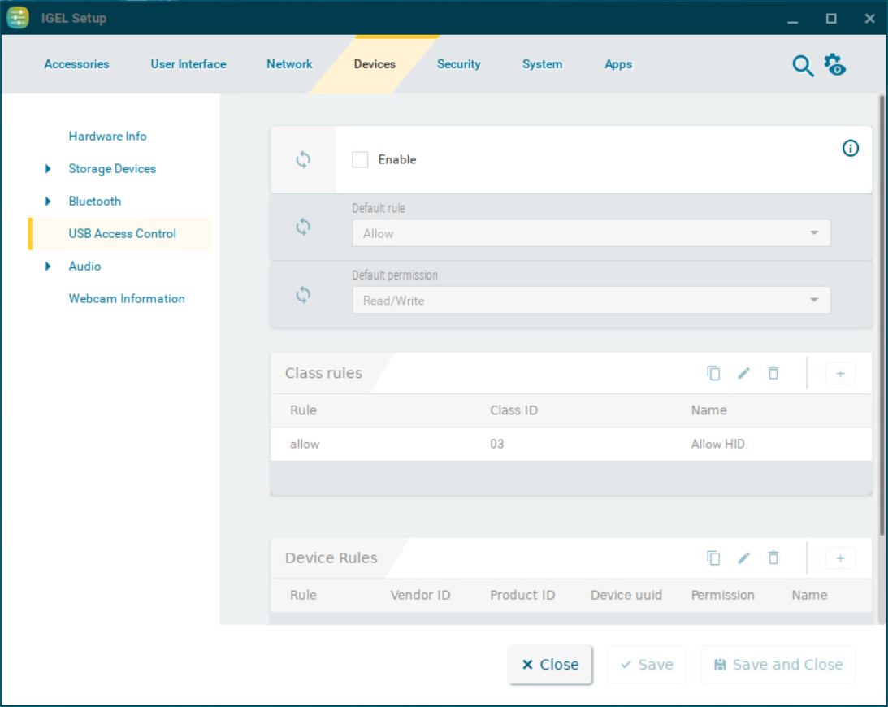Click the info icon beside Enable
Viewport: 888px width, 707px height.
(x=850, y=148)
